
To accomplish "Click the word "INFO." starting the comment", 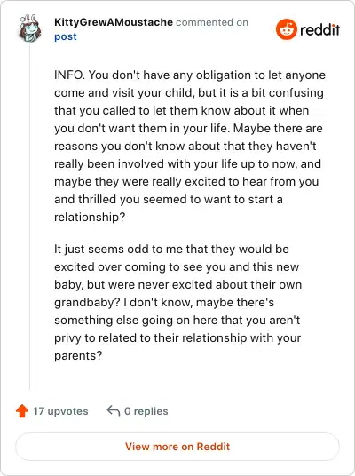I will 69,75.
